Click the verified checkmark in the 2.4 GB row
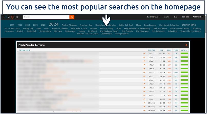 144,72
